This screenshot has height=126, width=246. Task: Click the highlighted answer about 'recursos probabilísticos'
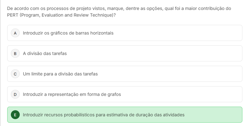[125, 115]
